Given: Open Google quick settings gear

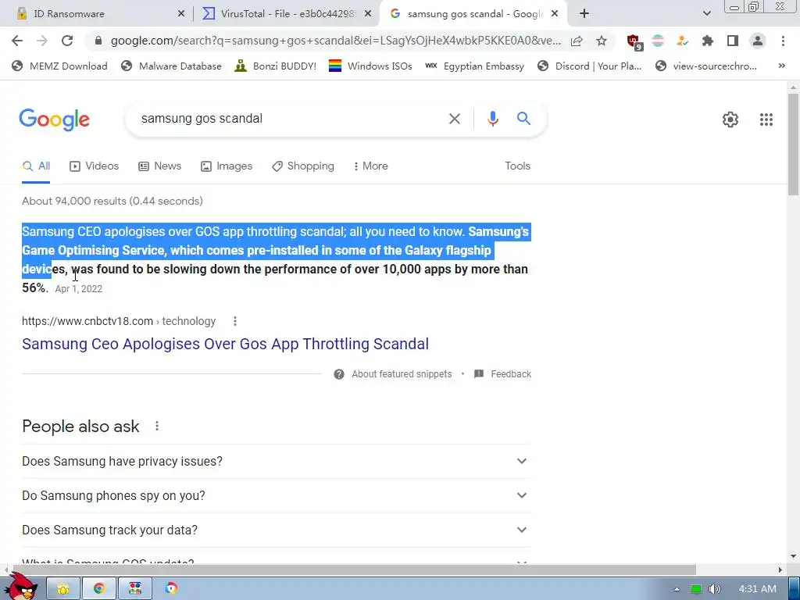Looking at the screenshot, I should tap(730, 120).
